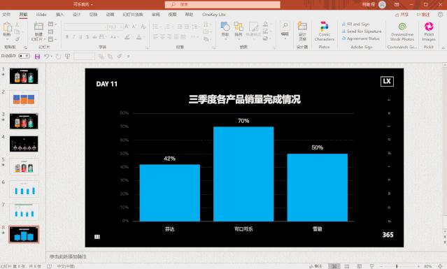Viewport: 447px width, 269px height.
Task: Toggle the AutoSave switch
Action: coord(24,56)
